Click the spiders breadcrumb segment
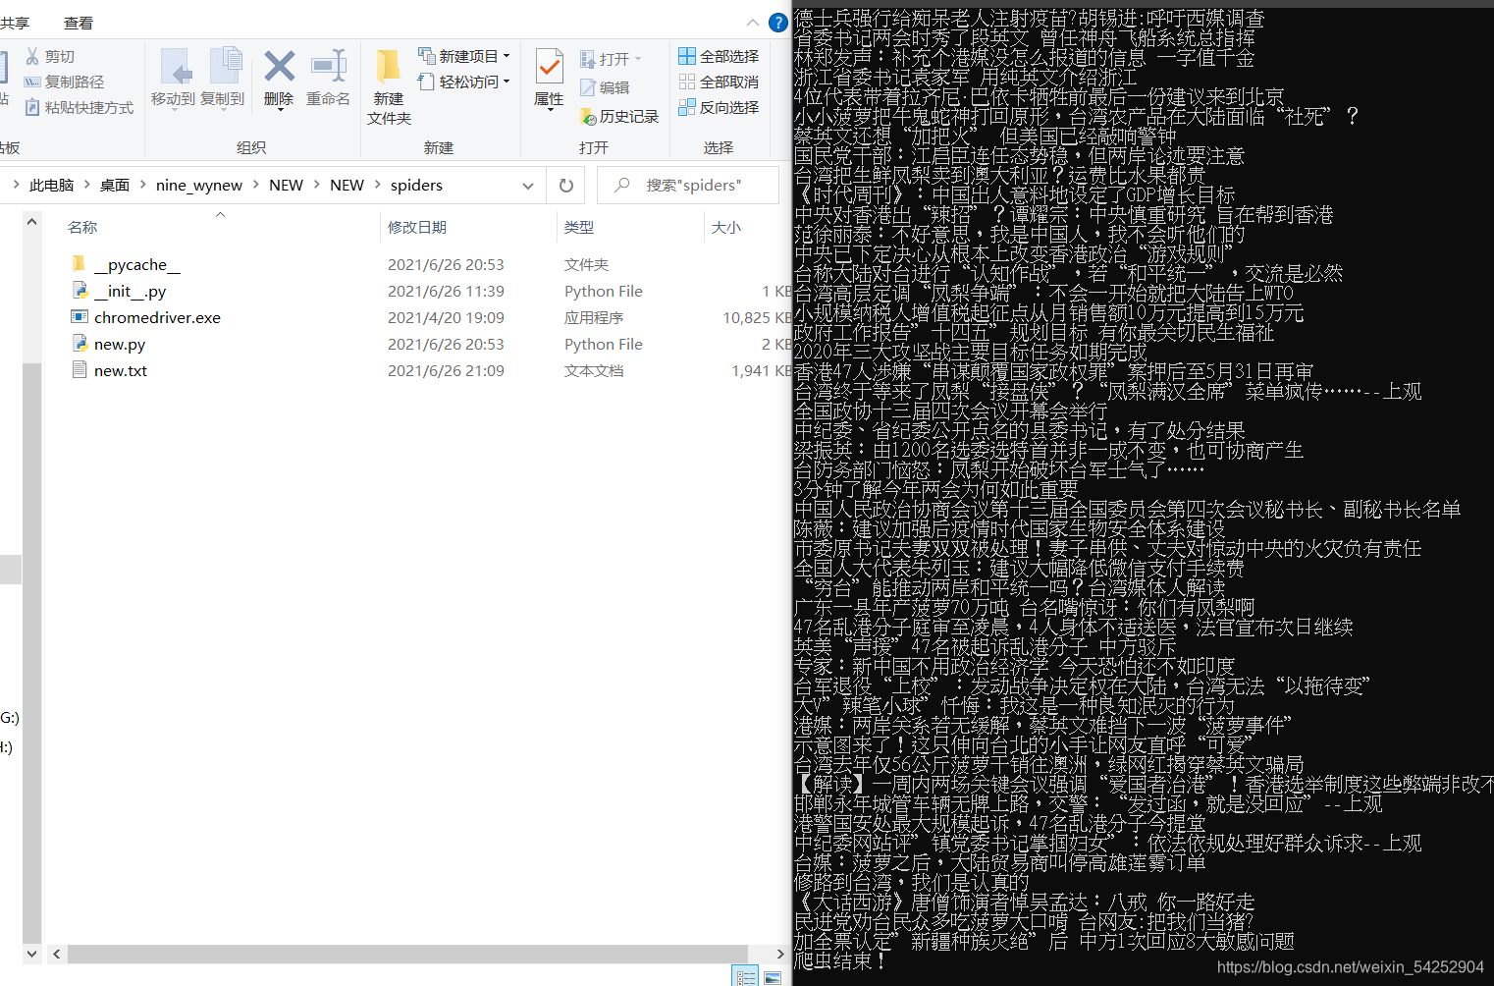This screenshot has width=1494, height=986. (x=416, y=185)
